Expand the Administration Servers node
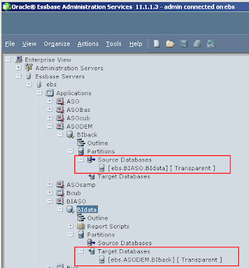This screenshot has width=249, height=268. tap(19, 68)
